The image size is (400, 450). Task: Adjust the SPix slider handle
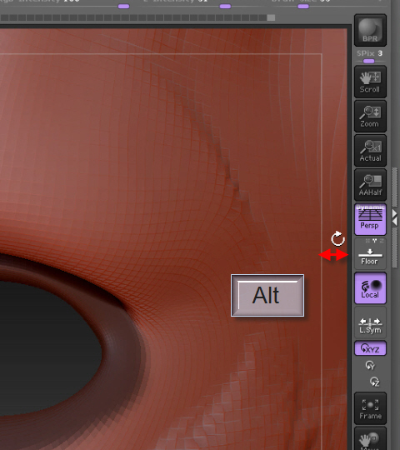(368, 61)
